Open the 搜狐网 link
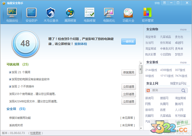 click(x=164, y=98)
